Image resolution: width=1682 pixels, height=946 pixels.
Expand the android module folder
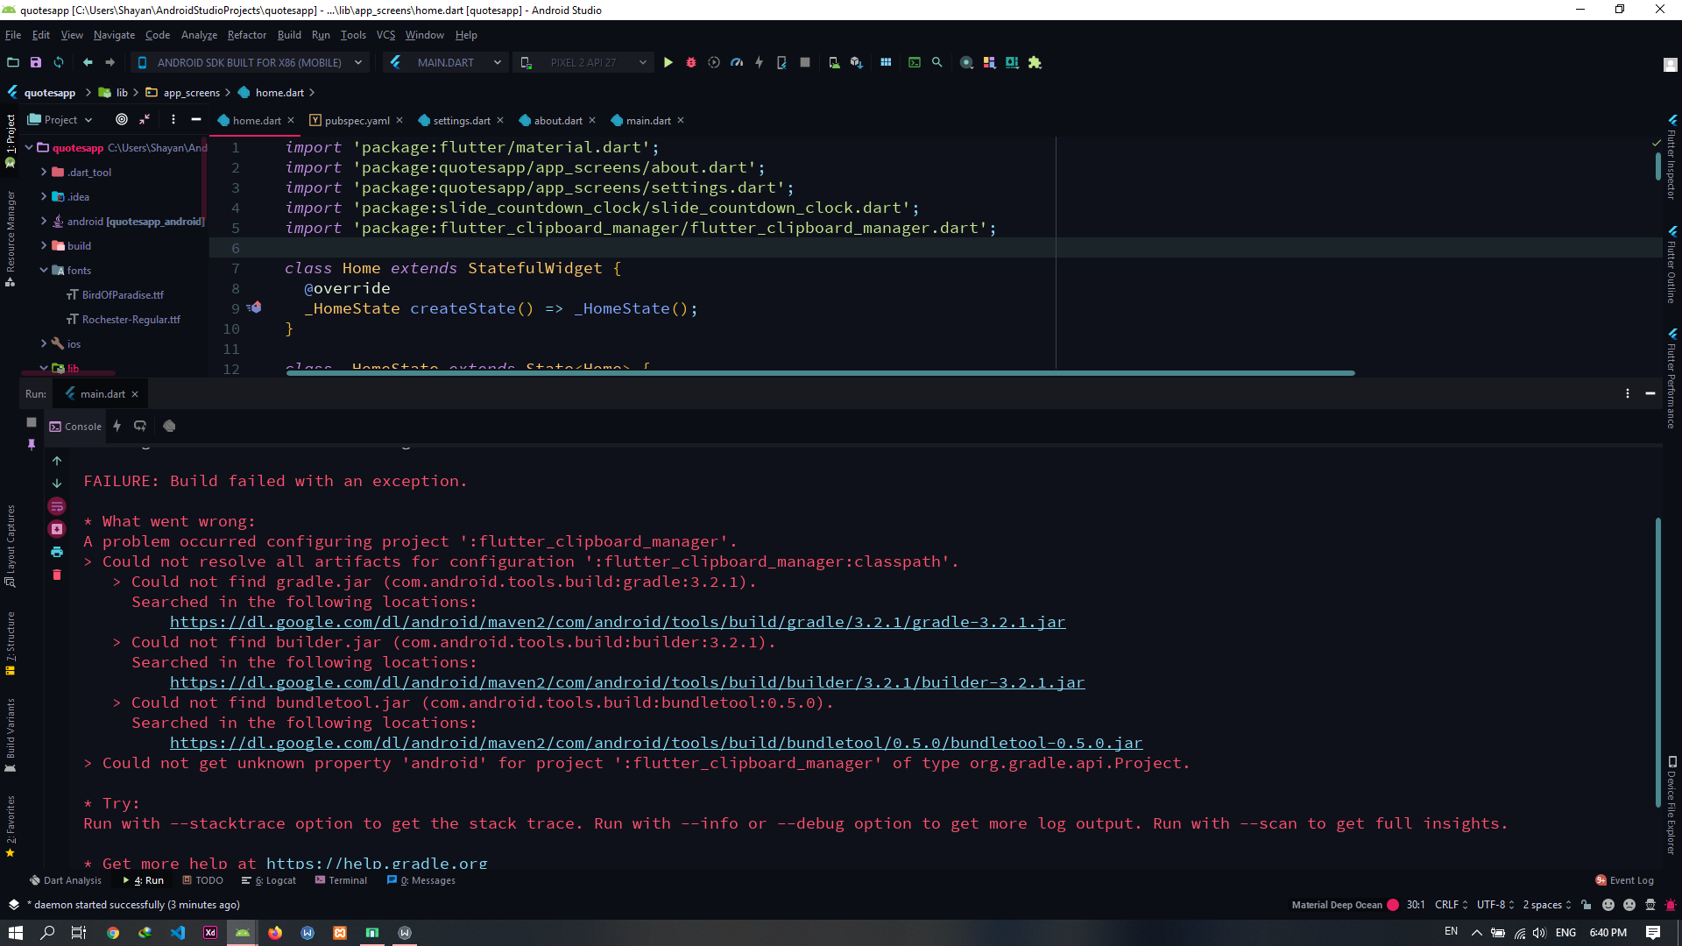click(44, 222)
